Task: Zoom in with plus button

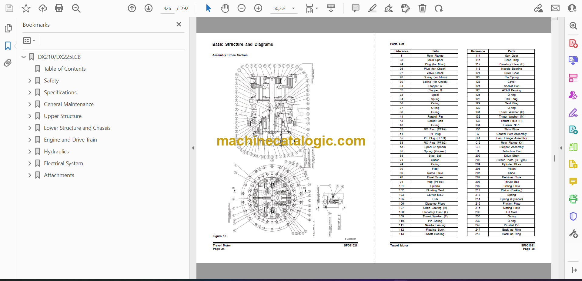Action: pyautogui.click(x=258, y=8)
